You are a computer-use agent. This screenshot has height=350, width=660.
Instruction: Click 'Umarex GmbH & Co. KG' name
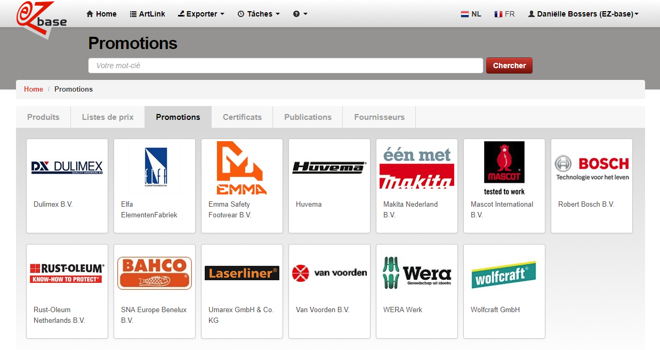click(241, 315)
